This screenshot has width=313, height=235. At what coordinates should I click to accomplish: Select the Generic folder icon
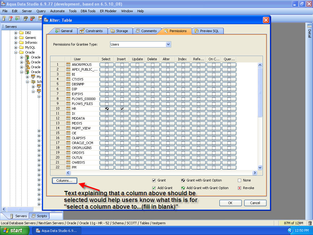(22, 38)
